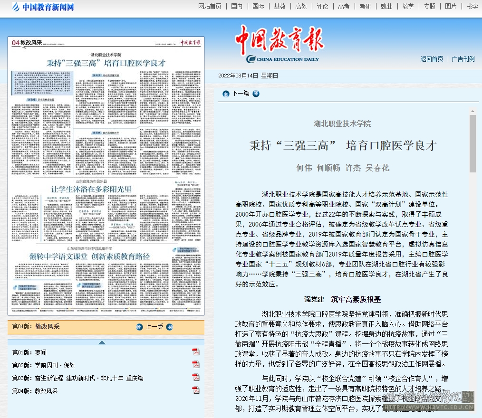The width and height of the screenshot is (482, 418).
Task: Open PDF icon beside 第04版 教改风采 in list
Action: tap(195, 390)
